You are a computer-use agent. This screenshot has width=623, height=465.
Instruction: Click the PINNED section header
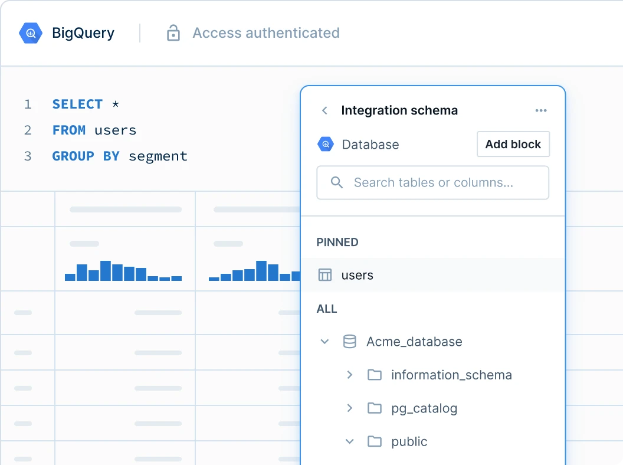[x=337, y=242]
